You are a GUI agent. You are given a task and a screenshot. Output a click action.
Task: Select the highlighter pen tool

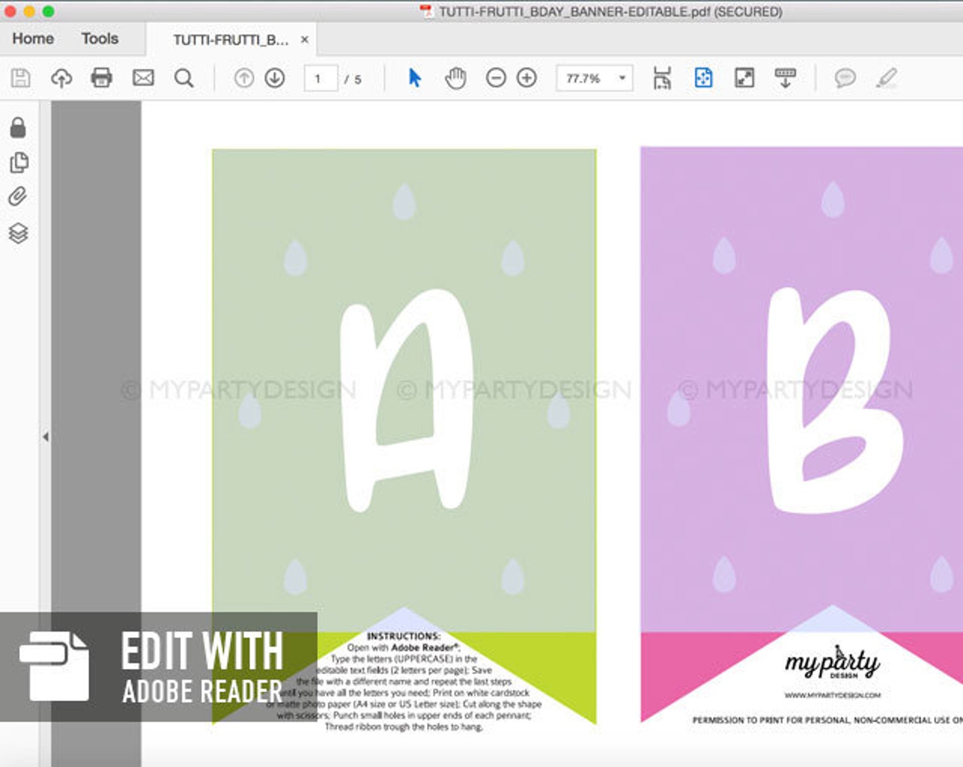click(887, 78)
